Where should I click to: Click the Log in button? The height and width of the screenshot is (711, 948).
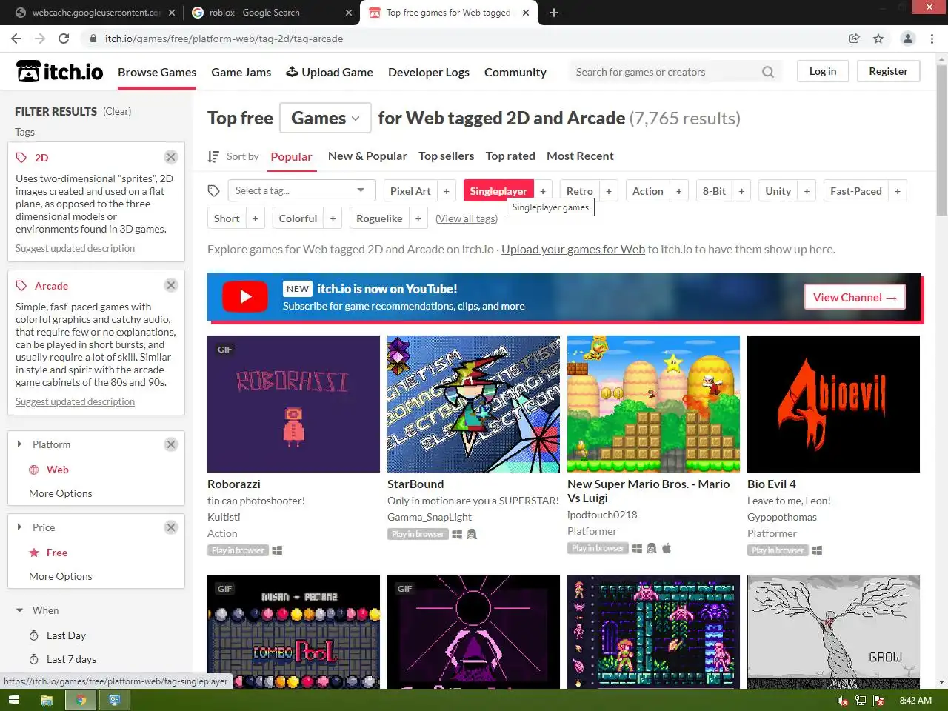click(823, 71)
